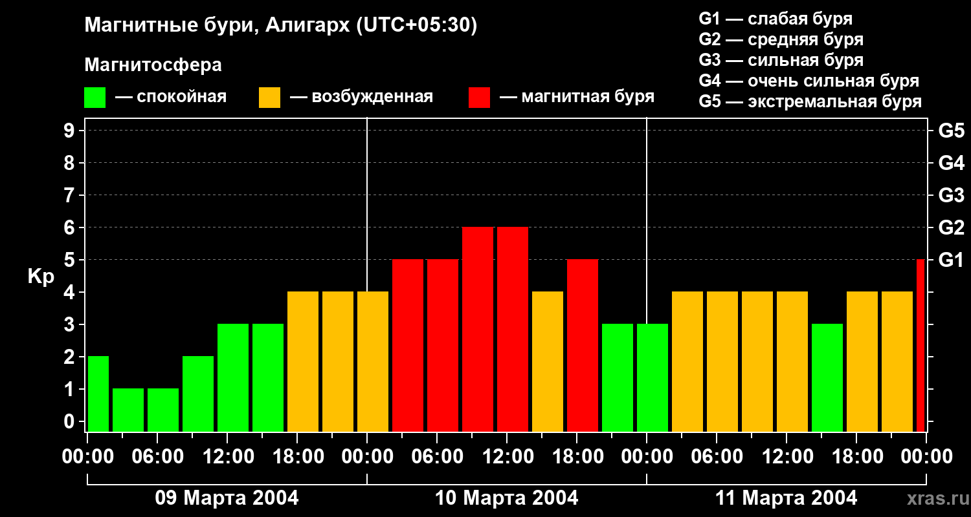971x517 pixels.
Task: Click the 'G3' label on the right axis
Action: click(x=951, y=195)
